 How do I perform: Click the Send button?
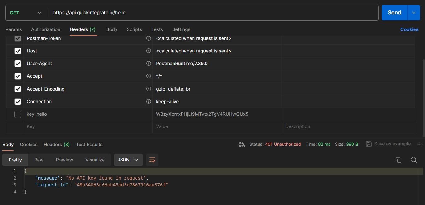pyautogui.click(x=394, y=13)
